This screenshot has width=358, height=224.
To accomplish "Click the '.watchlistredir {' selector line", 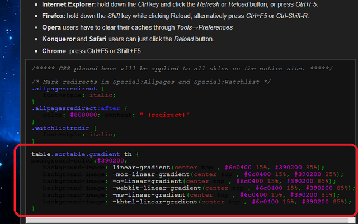I will click(64, 128).
